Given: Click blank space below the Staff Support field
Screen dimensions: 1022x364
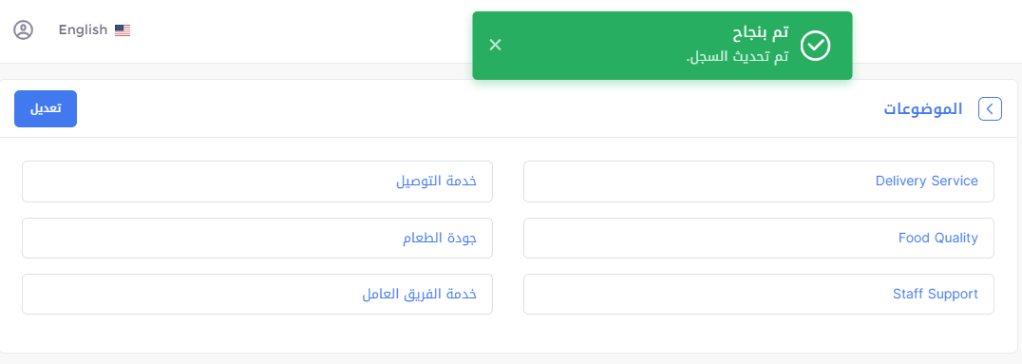Looking at the screenshot, I should 759,334.
